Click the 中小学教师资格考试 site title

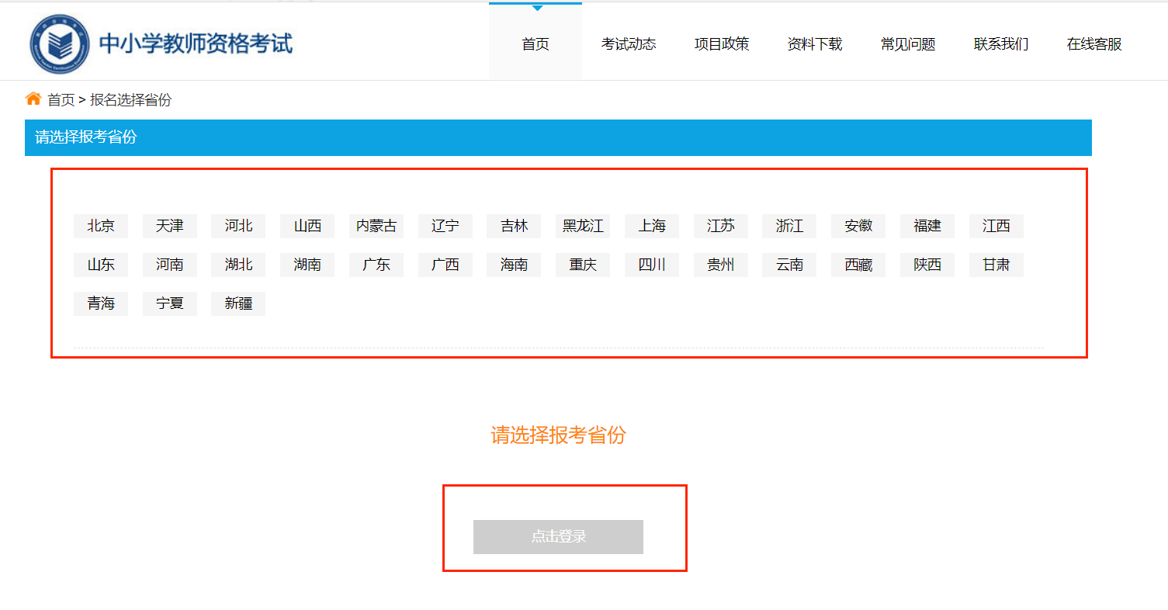pos(196,44)
